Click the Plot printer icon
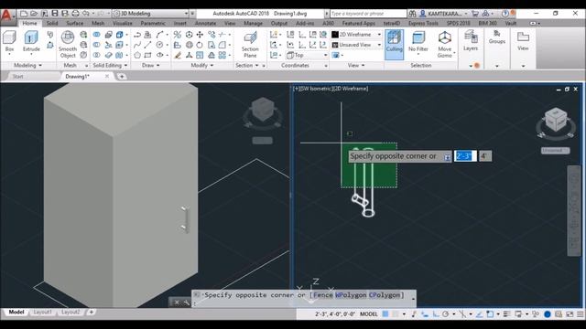Viewport: 586px width, 329px height. [x=75, y=13]
